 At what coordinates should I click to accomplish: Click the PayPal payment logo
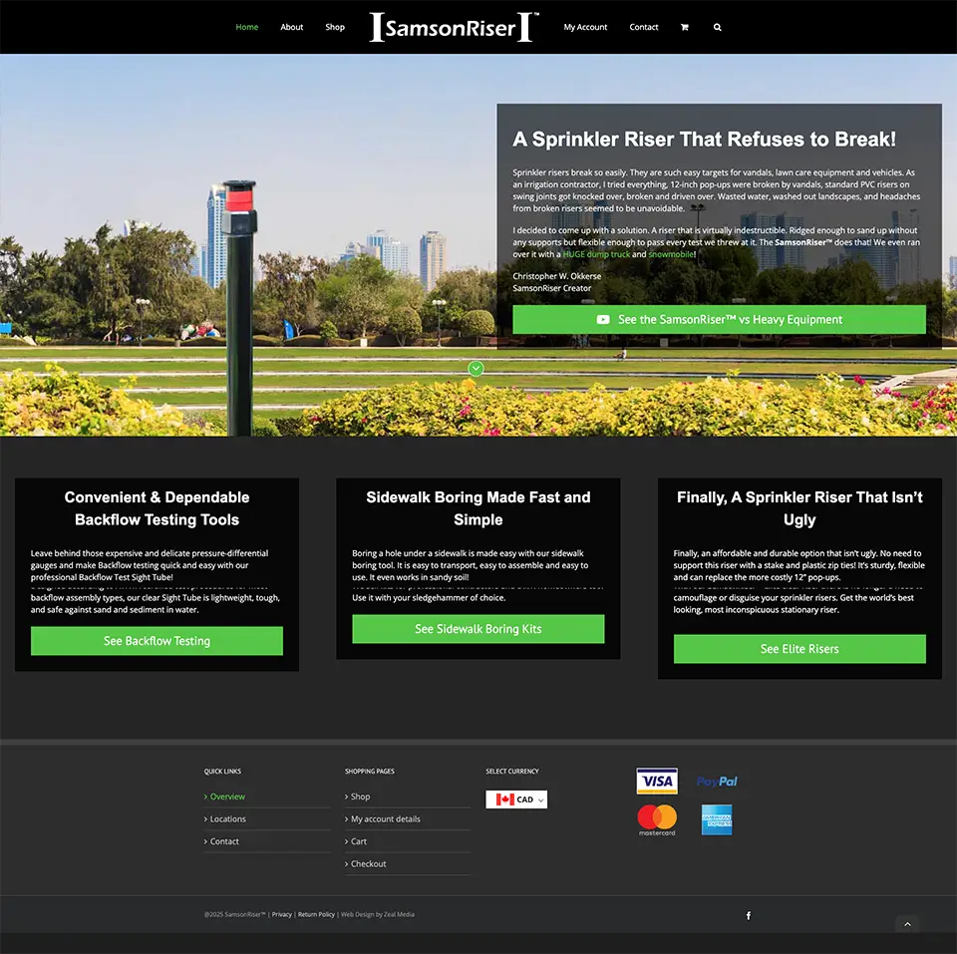[717, 782]
